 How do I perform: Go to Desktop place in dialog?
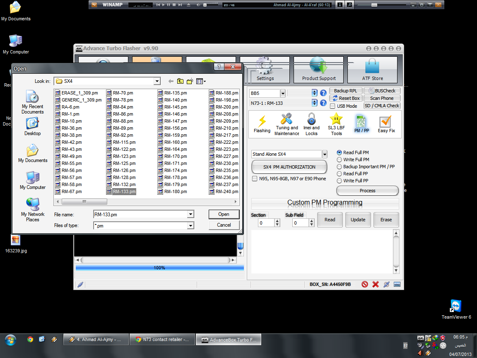click(x=33, y=127)
